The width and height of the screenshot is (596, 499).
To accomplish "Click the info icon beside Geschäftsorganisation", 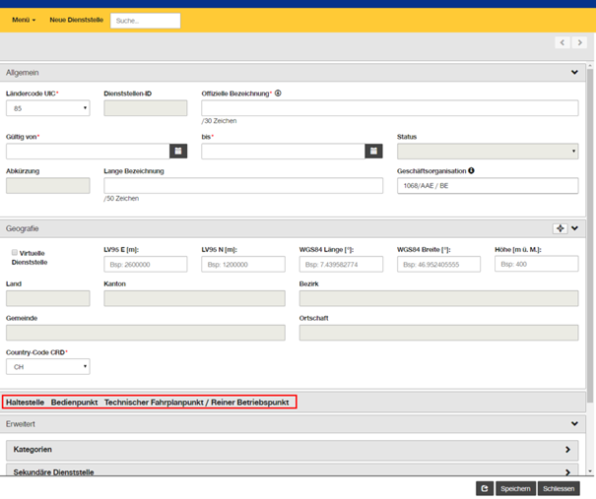I will [471, 170].
